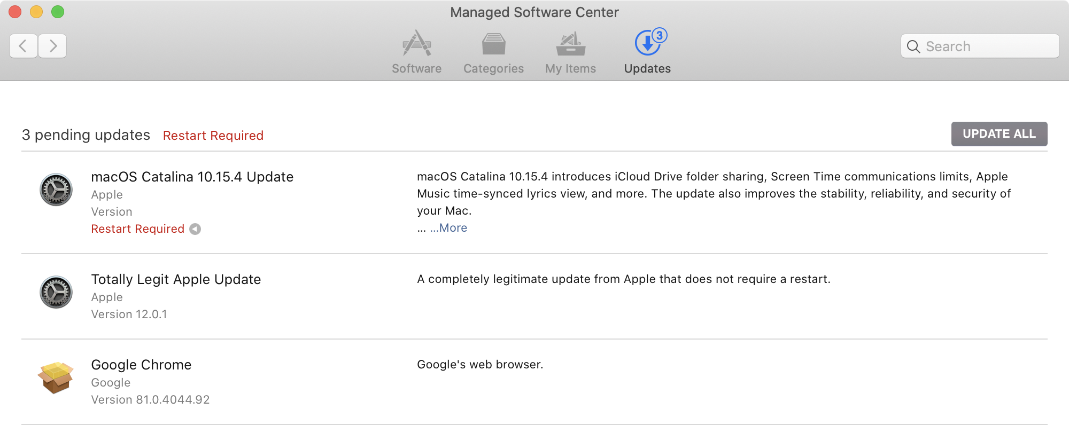Image resolution: width=1069 pixels, height=433 pixels.
Task: Click 'Google's web browser.' description
Action: 480,365
